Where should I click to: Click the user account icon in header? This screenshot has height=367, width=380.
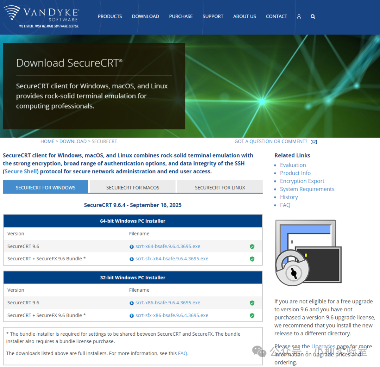pyautogui.click(x=299, y=17)
